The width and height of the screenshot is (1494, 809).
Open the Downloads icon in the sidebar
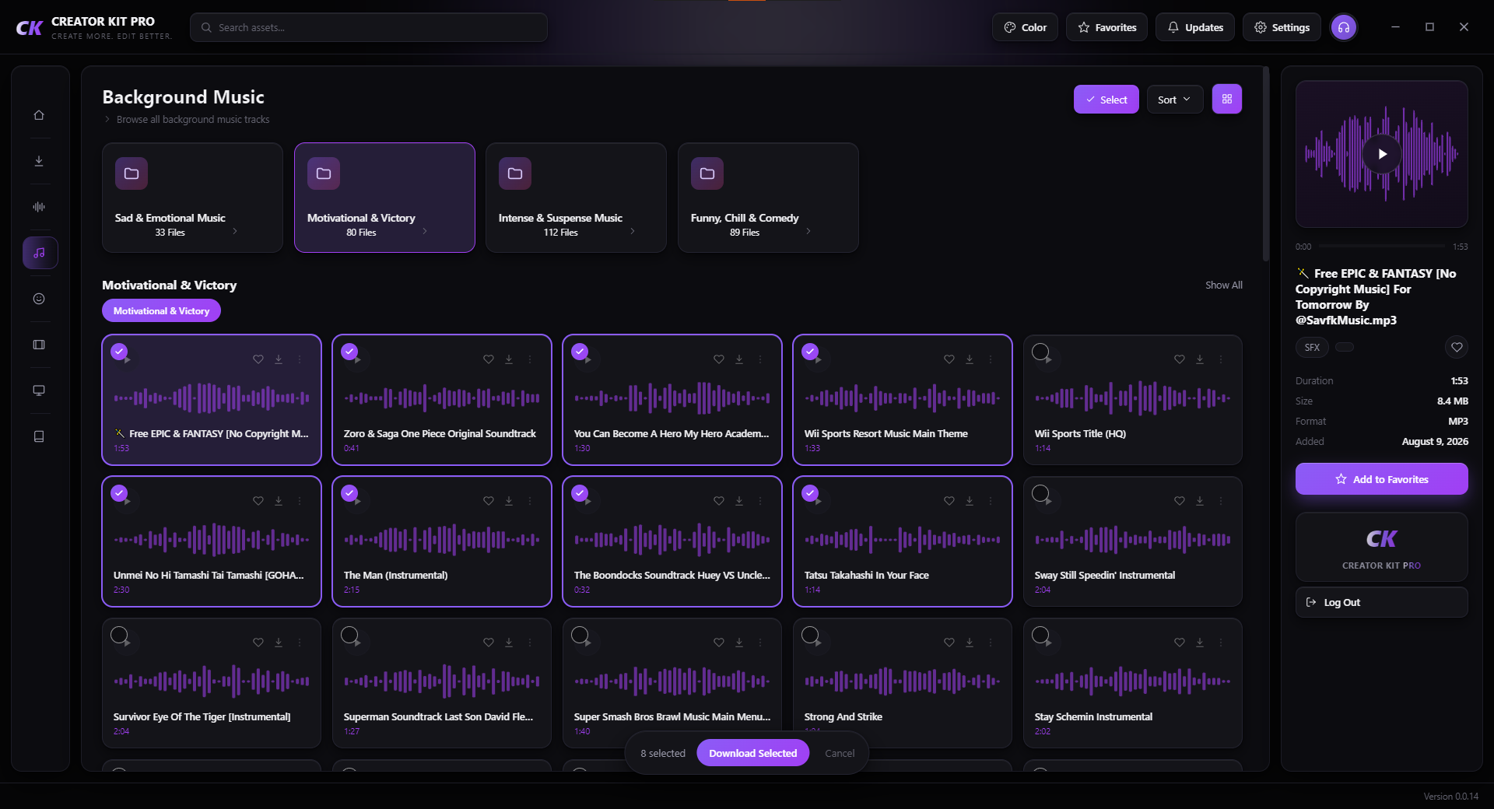39,161
